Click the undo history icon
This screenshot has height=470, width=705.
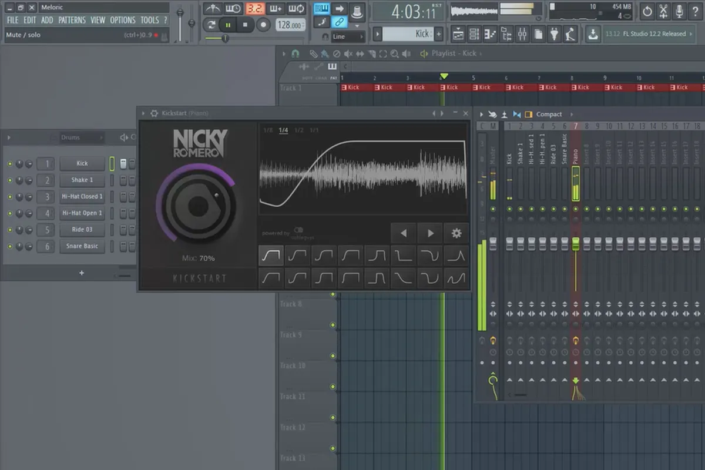click(x=647, y=11)
